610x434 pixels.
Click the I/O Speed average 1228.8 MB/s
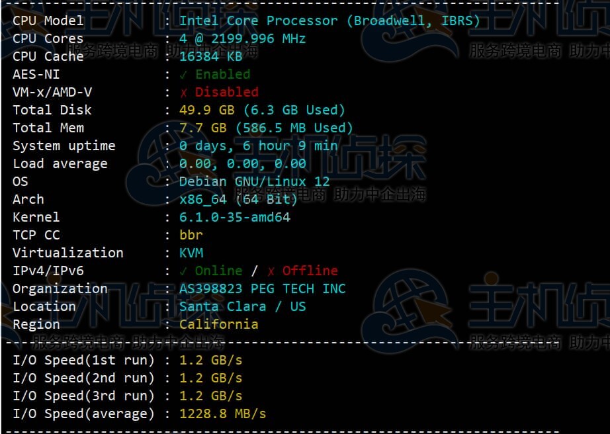[222, 414]
